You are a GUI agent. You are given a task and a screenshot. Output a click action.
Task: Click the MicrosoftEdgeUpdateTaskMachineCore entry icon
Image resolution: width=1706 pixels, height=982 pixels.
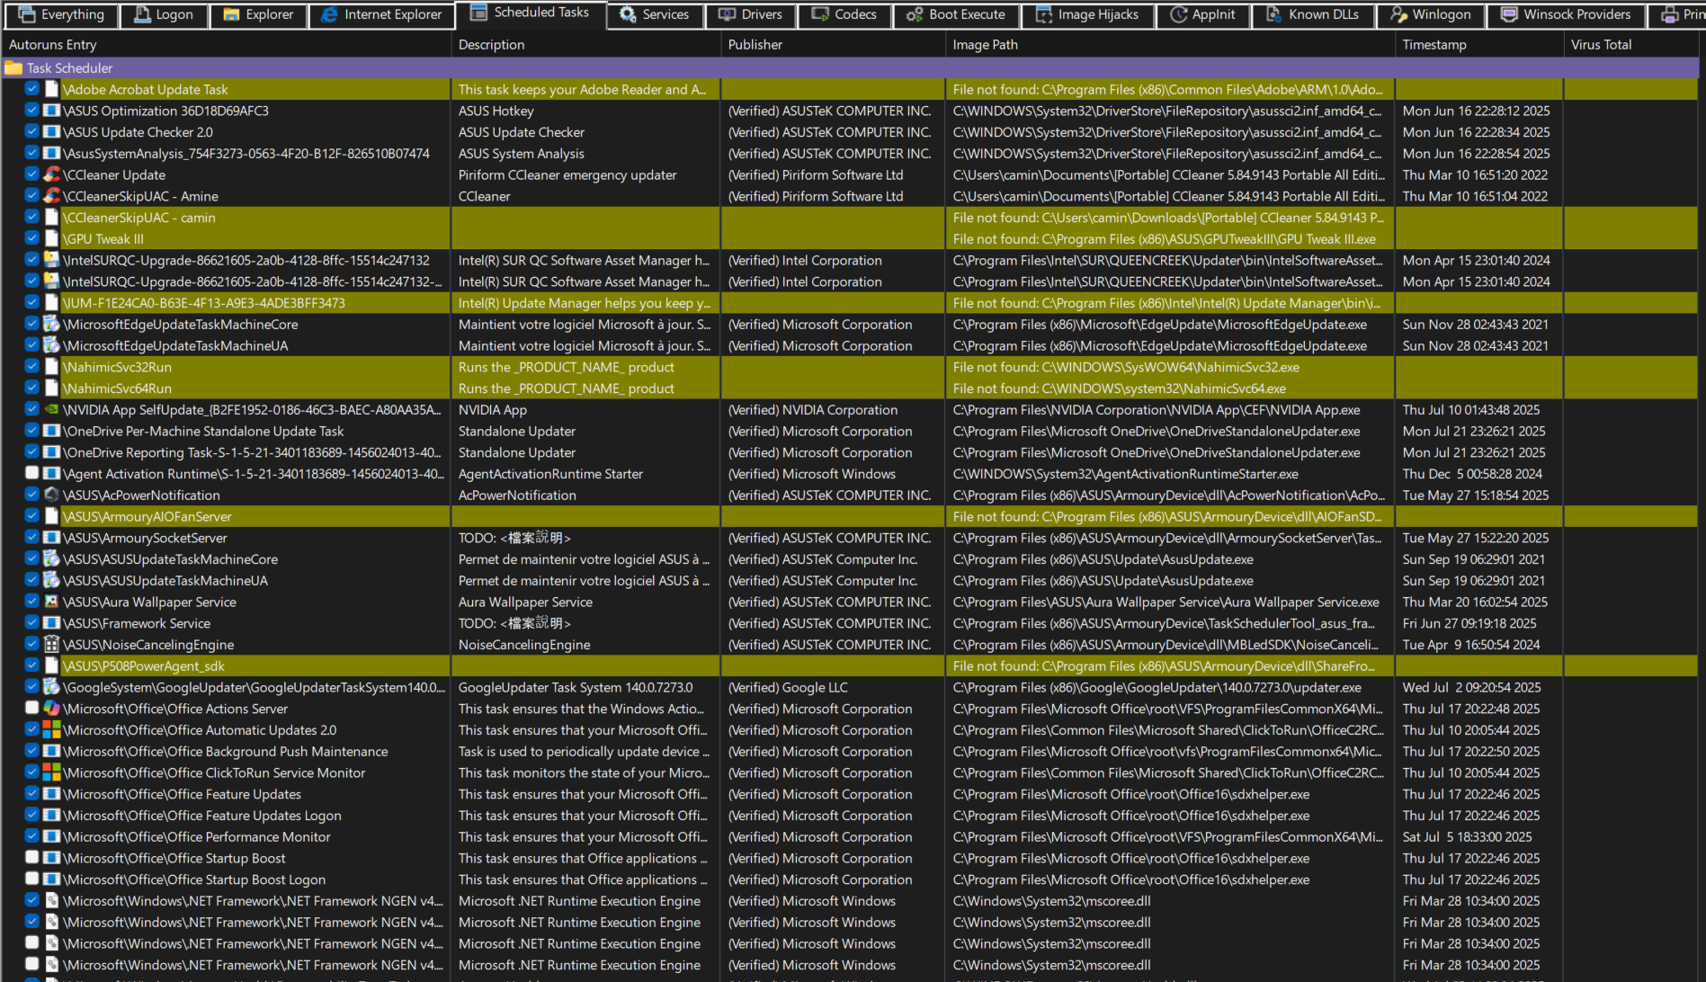(x=51, y=324)
